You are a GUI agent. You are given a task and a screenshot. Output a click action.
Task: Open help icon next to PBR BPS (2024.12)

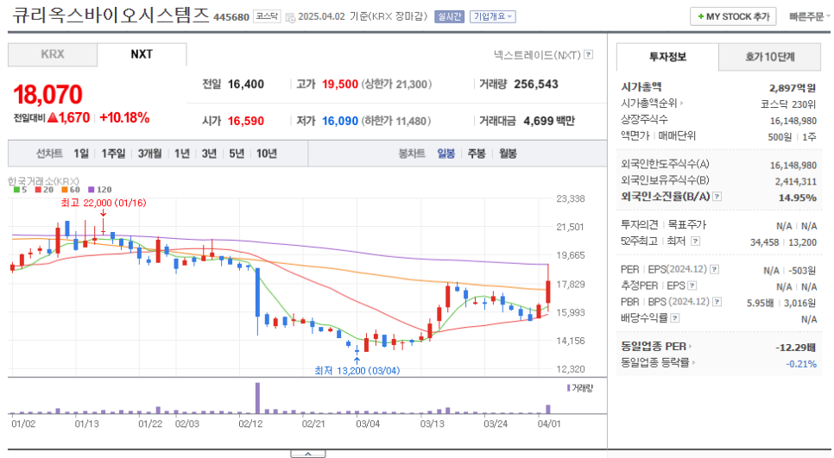tap(717, 302)
